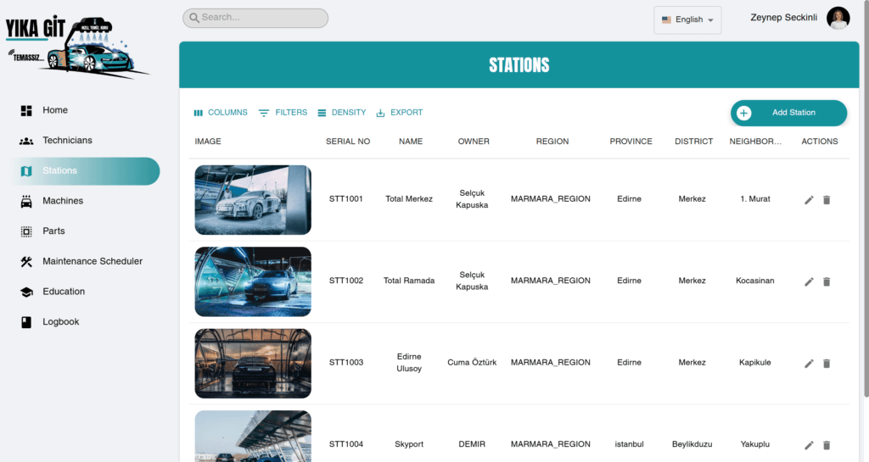This screenshot has height=462, width=869.
Task: Click the Education graduation cap icon
Action: point(26,292)
